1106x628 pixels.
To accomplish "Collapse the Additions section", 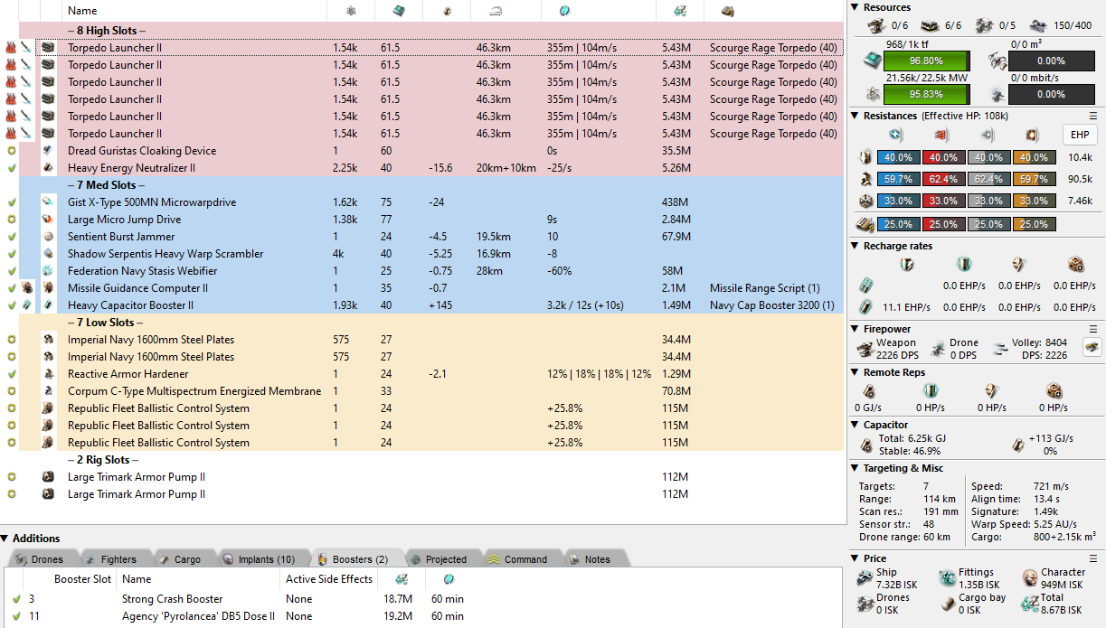I will [5, 539].
